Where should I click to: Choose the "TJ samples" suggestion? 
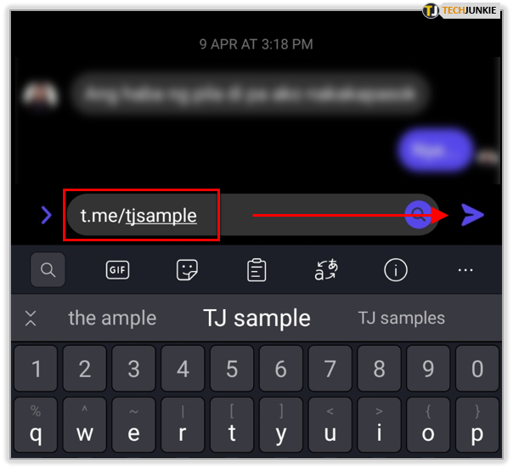(x=402, y=318)
